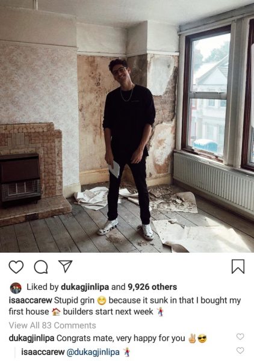Image resolution: width=254 pixels, height=361 pixels.
Task: Tap the grinning emoji in caption
Action: pyautogui.click(x=101, y=301)
